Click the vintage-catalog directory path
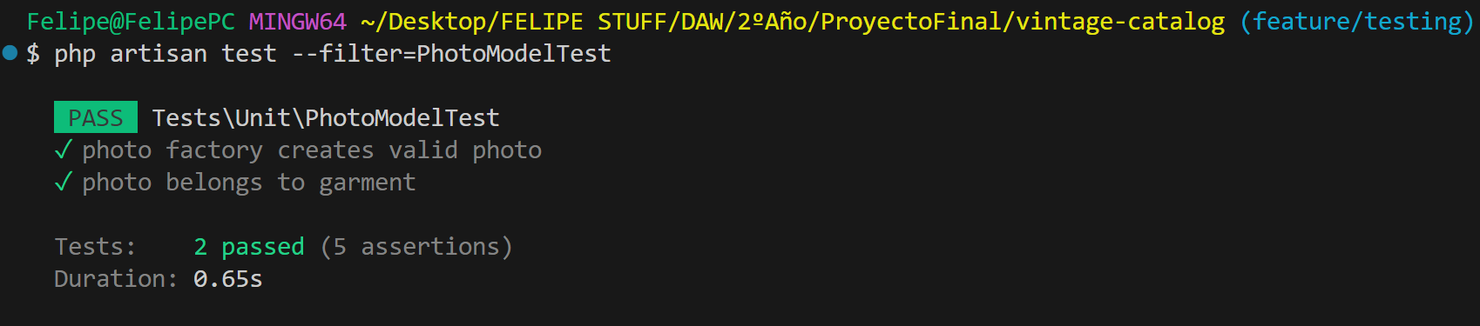Image resolution: width=1480 pixels, height=326 pixels. (x=793, y=22)
